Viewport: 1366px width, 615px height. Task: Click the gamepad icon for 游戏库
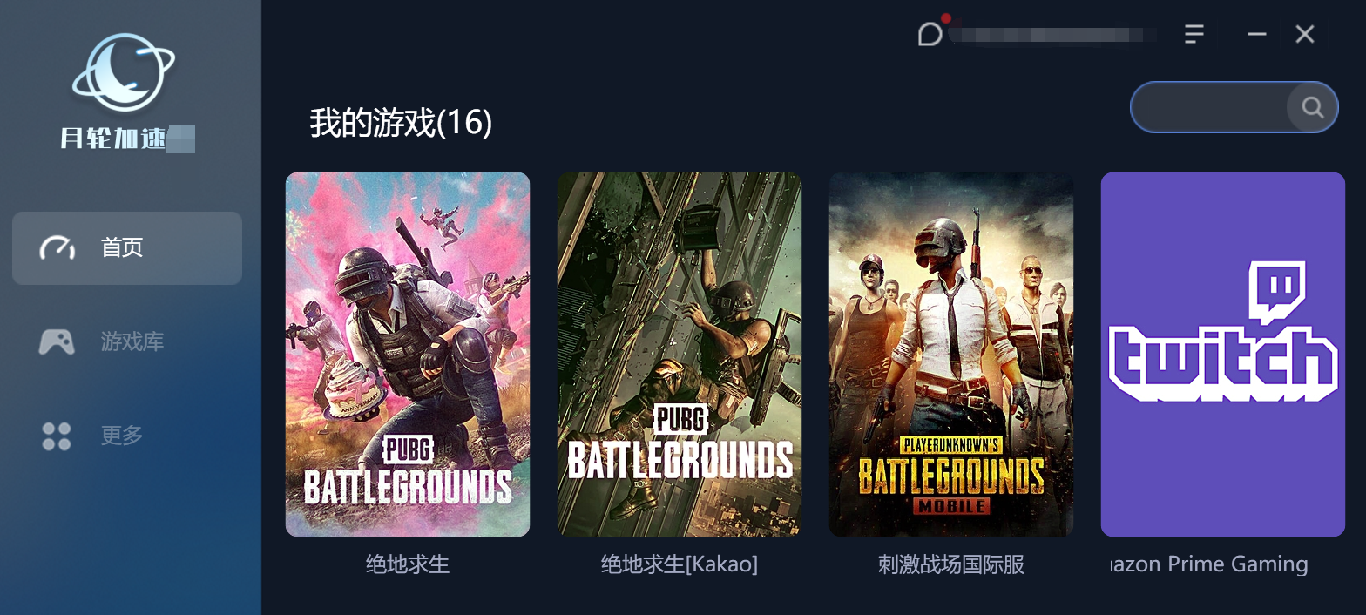click(x=57, y=341)
